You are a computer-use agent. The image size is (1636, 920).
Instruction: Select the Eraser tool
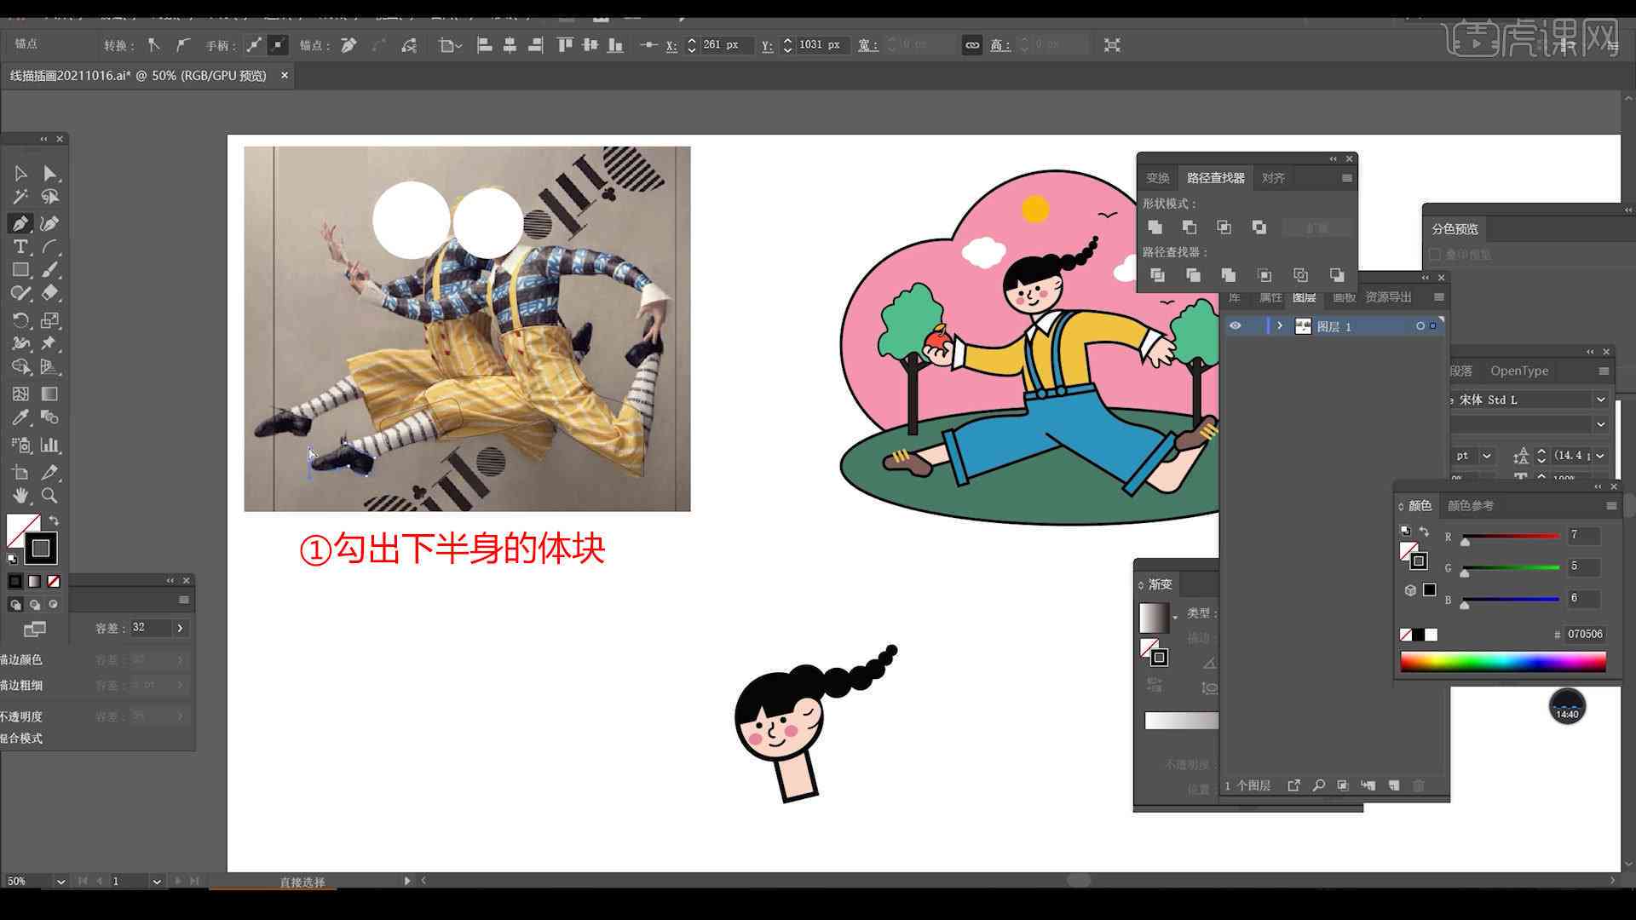pyautogui.click(x=50, y=293)
